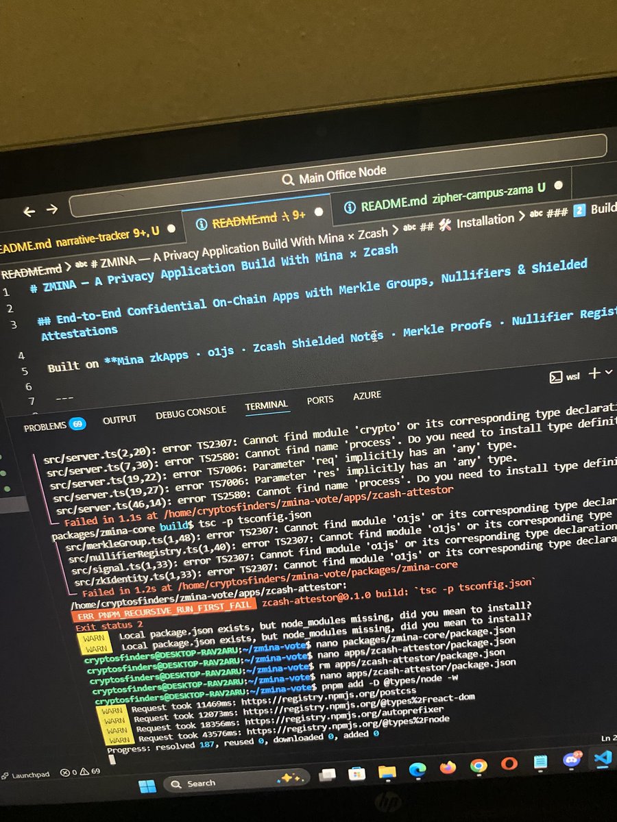Open the Azure panel tab
This screenshot has height=822, width=617.
pyautogui.click(x=367, y=396)
